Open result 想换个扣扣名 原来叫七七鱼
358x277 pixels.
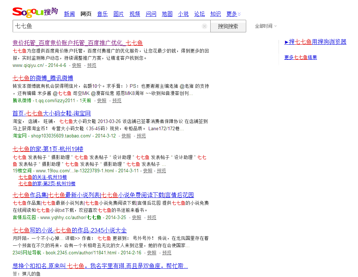point(100,266)
